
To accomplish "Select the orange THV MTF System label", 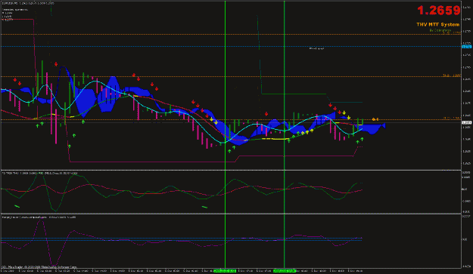I will coord(438,25).
